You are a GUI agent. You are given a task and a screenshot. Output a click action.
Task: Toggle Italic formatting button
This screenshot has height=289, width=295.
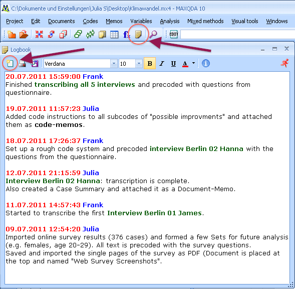point(162,64)
